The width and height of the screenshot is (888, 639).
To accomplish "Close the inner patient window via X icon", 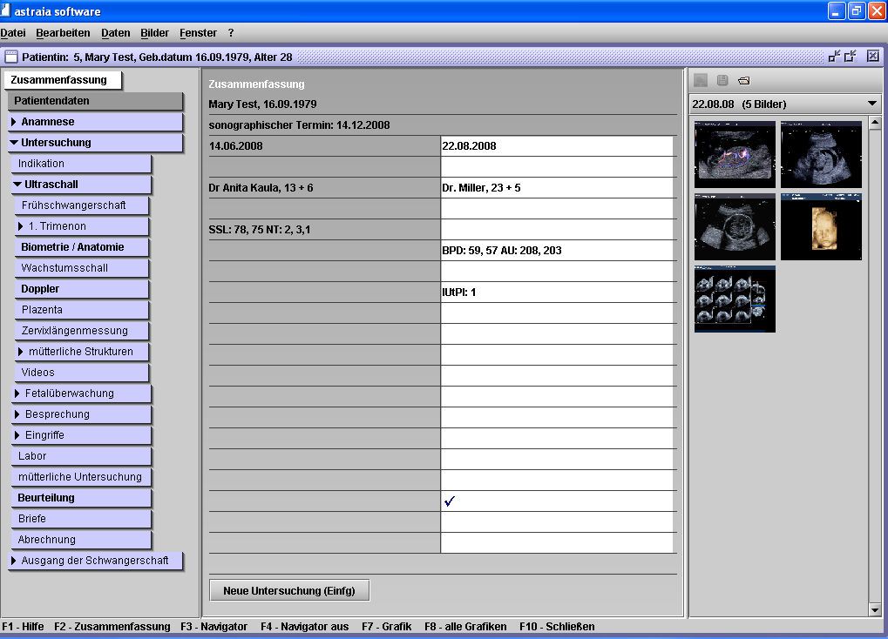I will (872, 57).
